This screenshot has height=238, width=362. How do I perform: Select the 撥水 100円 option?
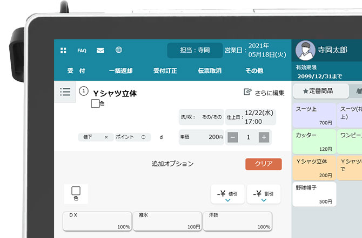[167, 221]
